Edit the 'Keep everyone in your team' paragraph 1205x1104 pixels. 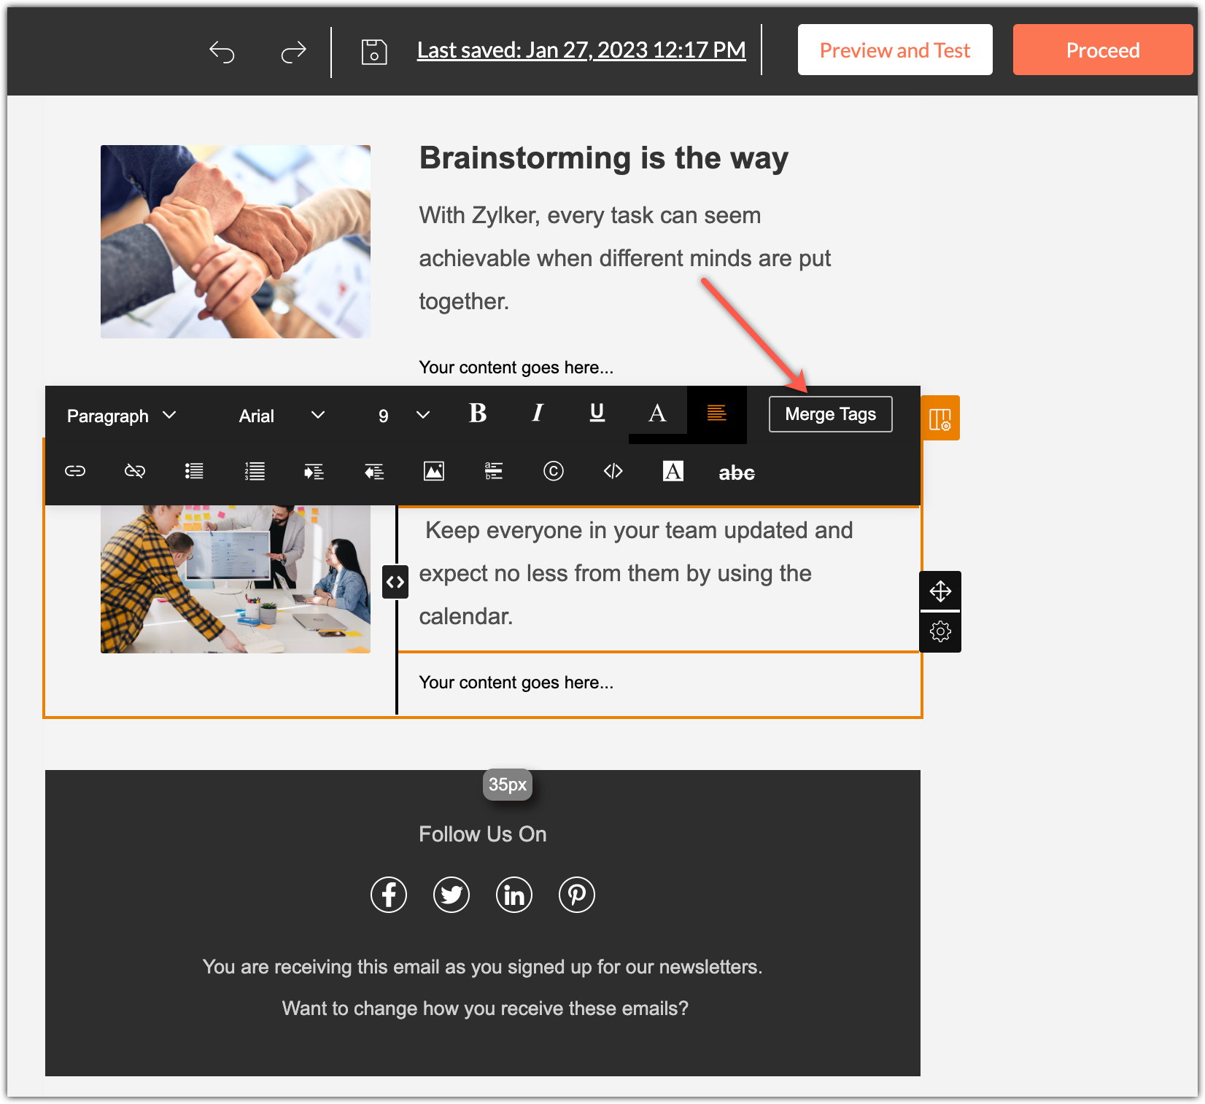(x=636, y=573)
